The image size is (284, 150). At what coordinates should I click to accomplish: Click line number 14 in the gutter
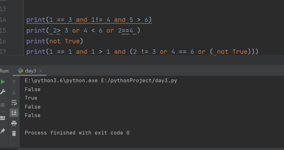tap(3, 20)
